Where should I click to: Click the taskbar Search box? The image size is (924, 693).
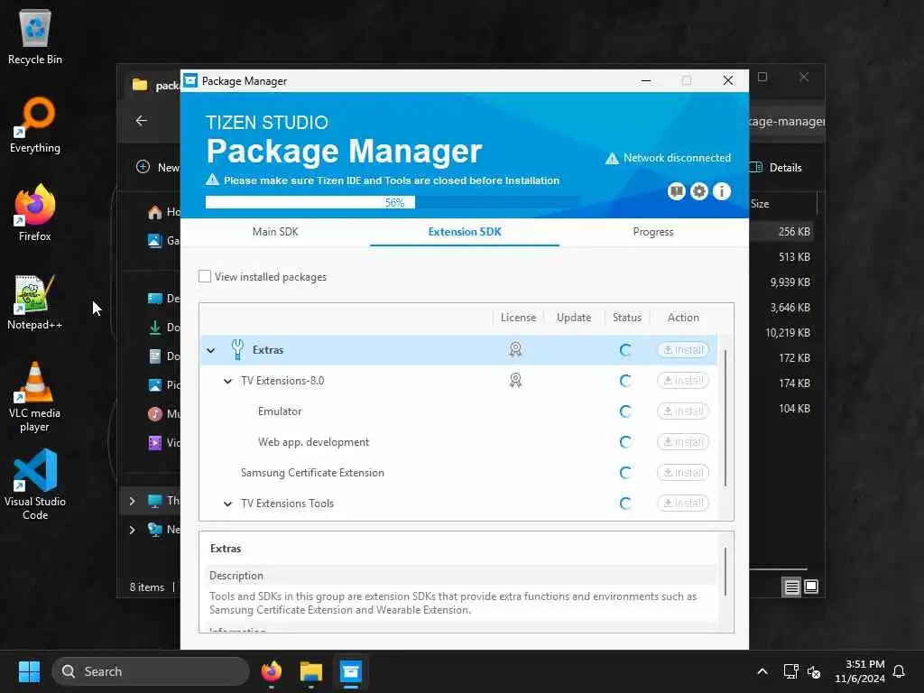pyautogui.click(x=151, y=671)
